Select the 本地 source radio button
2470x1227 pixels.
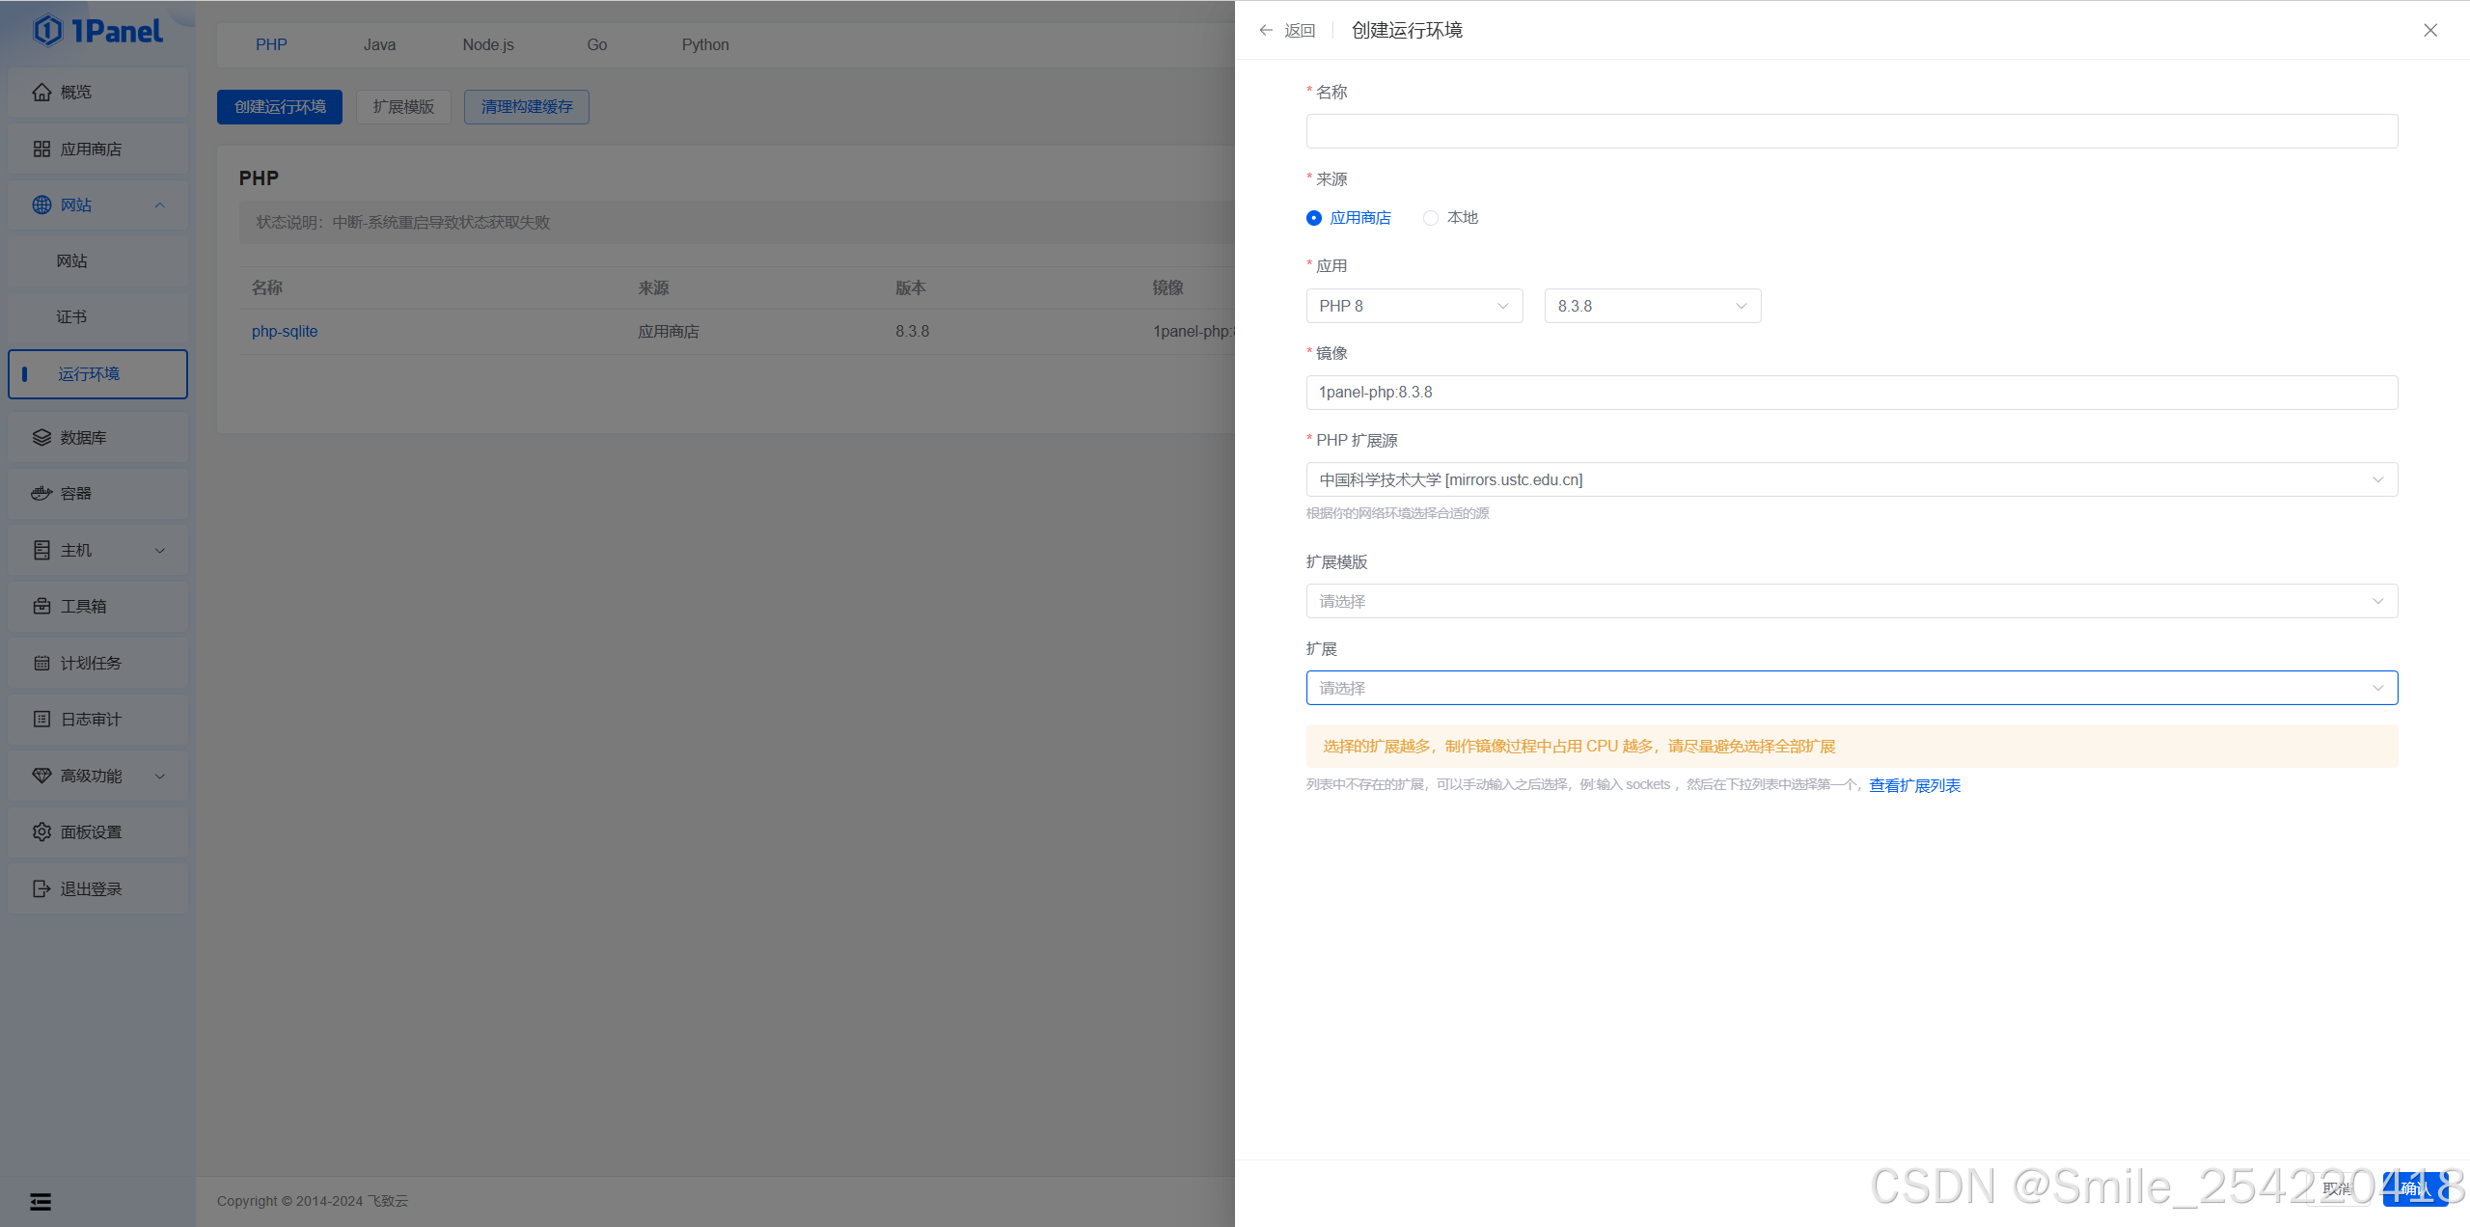(x=1431, y=218)
